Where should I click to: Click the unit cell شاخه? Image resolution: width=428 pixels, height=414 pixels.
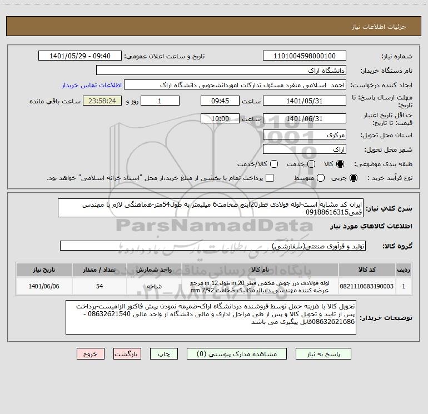point(154,286)
